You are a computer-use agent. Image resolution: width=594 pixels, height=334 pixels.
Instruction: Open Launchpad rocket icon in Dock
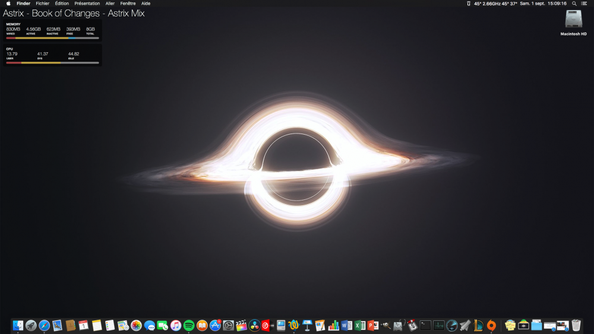pyautogui.click(x=31, y=325)
